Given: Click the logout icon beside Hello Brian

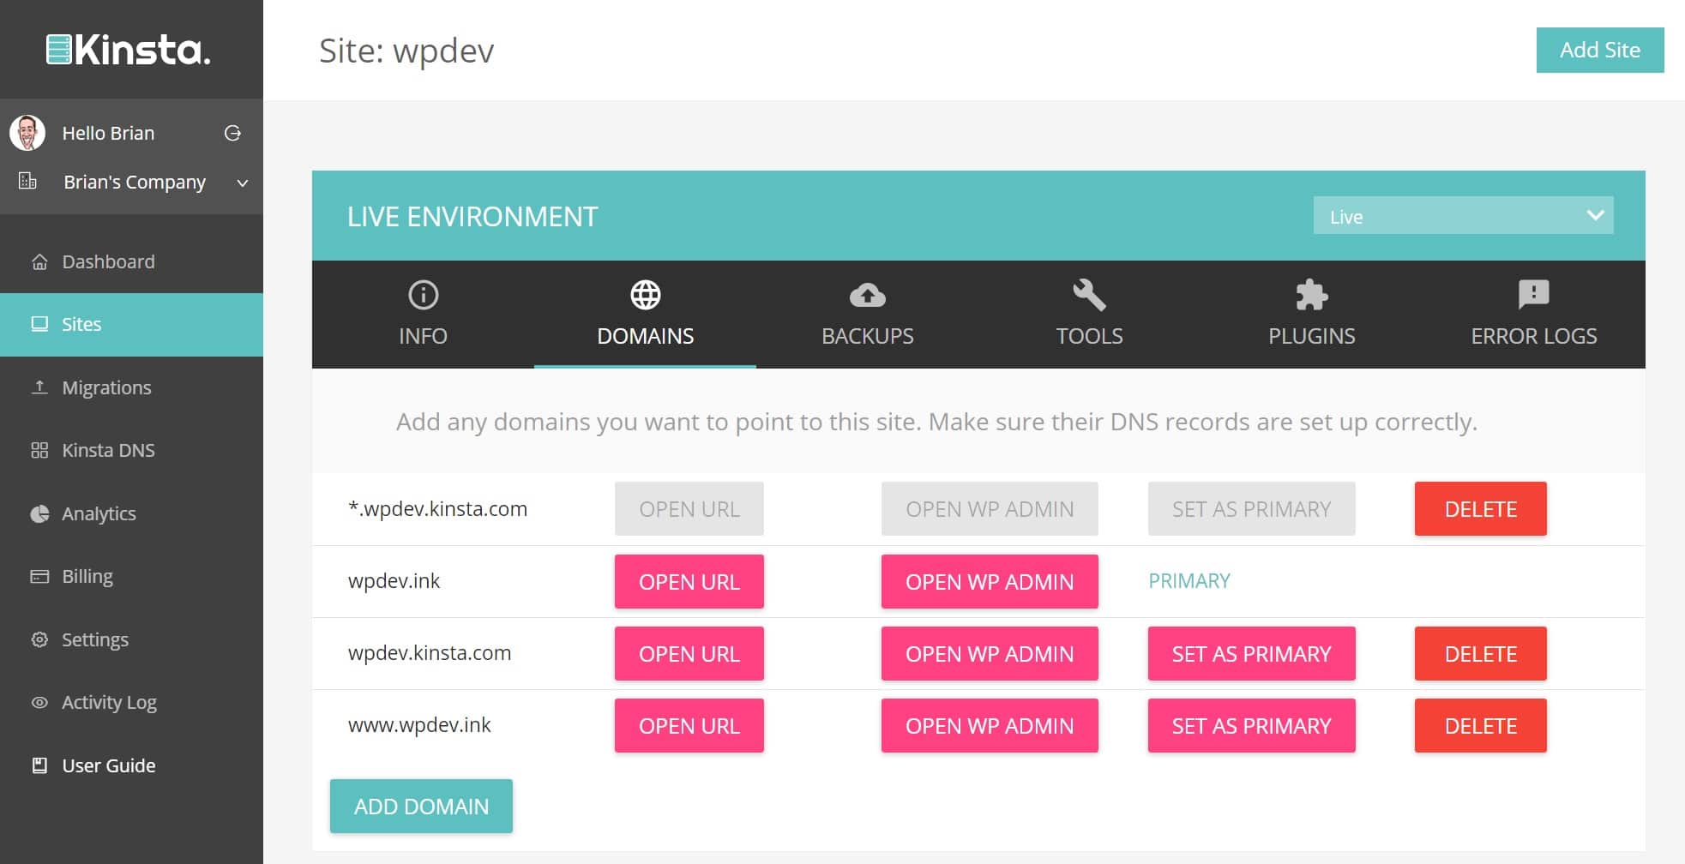Looking at the screenshot, I should 232,133.
